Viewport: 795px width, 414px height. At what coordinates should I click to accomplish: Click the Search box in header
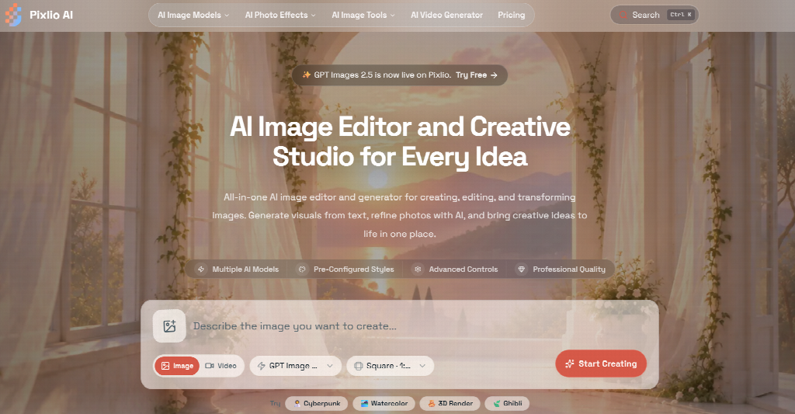click(654, 16)
